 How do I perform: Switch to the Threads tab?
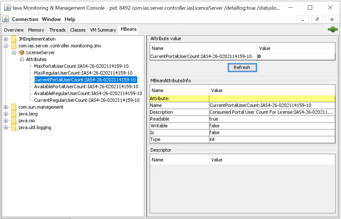pos(57,30)
